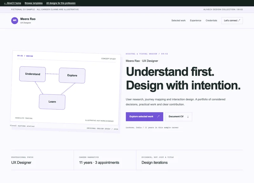Click the Lucknow, India location line
254x183 pixels.
pyautogui.click(x=152, y=128)
